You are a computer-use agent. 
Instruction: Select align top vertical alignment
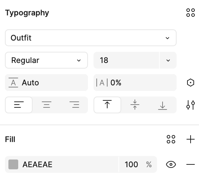point(107,105)
